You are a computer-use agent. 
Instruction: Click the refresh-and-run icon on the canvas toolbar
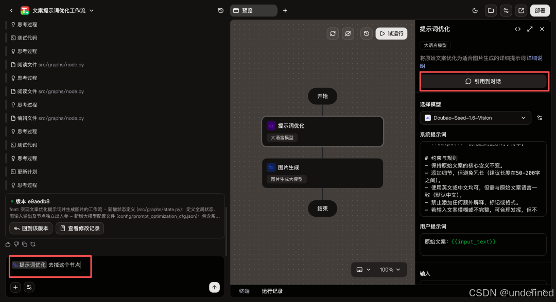348,33
